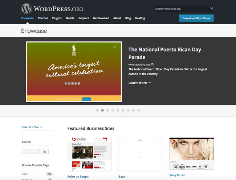
Task: Open the Plugins nav item
Action: click(x=57, y=18)
